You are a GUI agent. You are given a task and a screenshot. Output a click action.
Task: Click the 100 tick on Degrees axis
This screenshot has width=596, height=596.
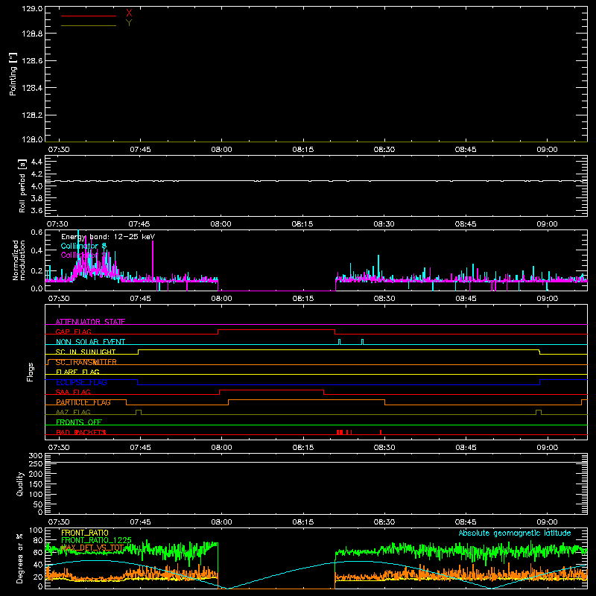[36, 530]
